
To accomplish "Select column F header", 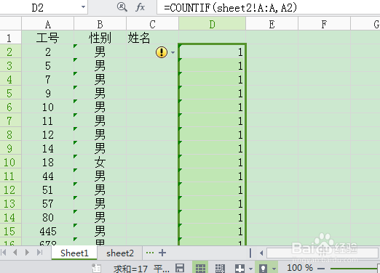I will (x=324, y=24).
